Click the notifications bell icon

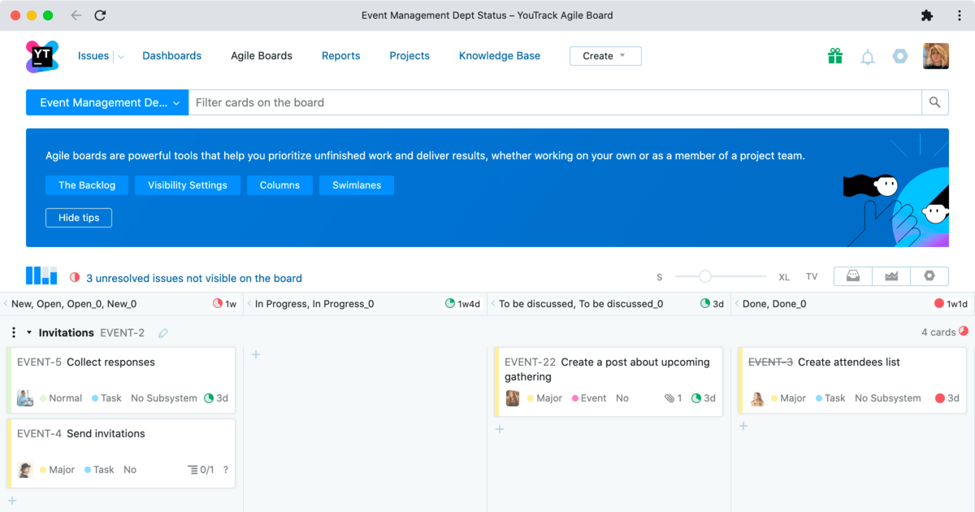coord(867,56)
